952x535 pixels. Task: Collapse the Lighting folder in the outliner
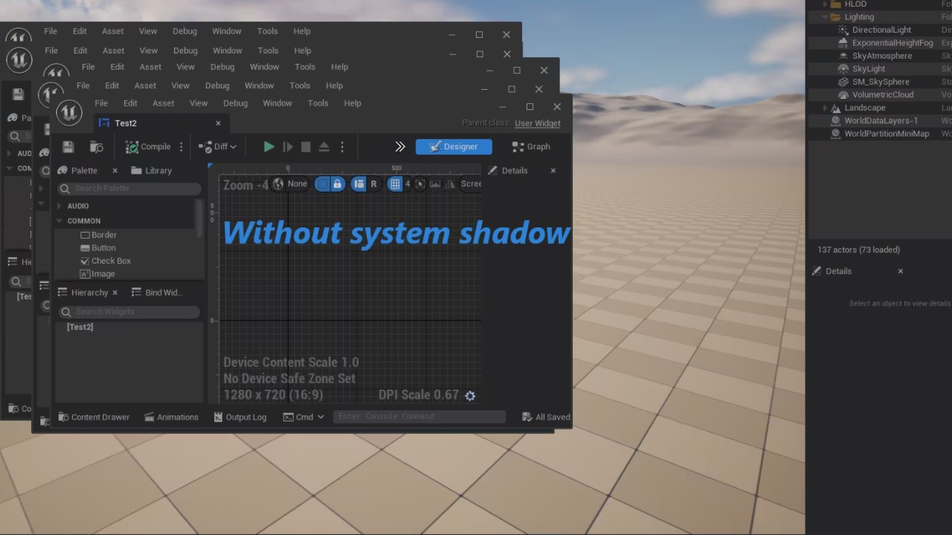(x=825, y=16)
